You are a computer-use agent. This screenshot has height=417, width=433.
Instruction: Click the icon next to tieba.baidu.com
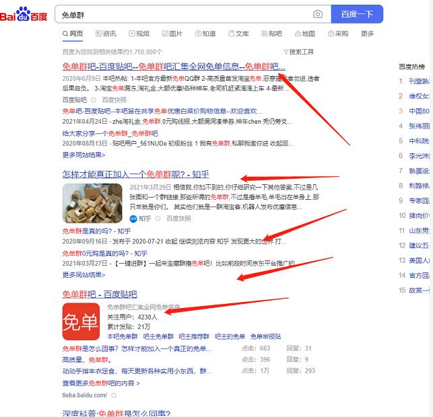(x=114, y=395)
